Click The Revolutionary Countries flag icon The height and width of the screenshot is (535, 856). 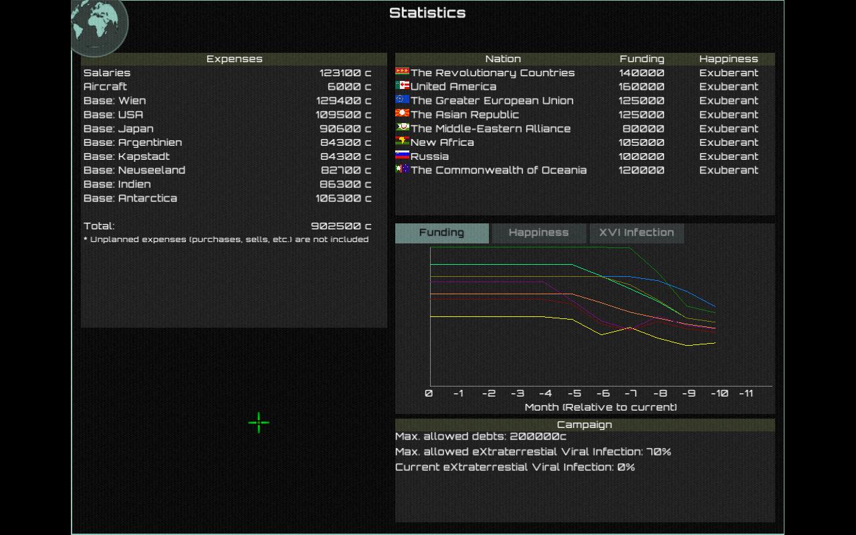point(402,72)
